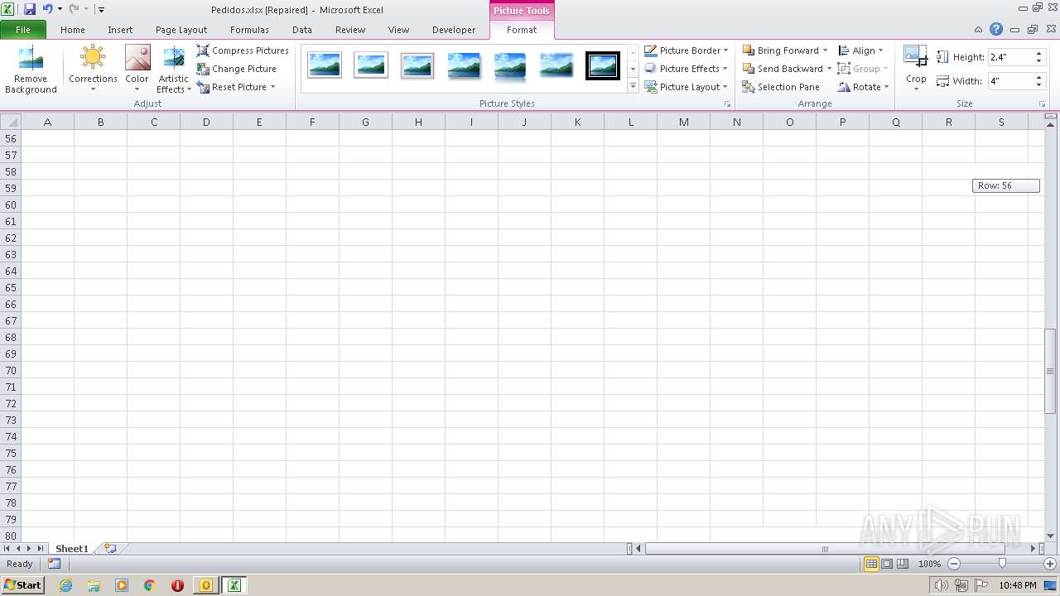The width and height of the screenshot is (1060, 596).
Task: Increase picture height with up spinner
Action: point(1038,54)
